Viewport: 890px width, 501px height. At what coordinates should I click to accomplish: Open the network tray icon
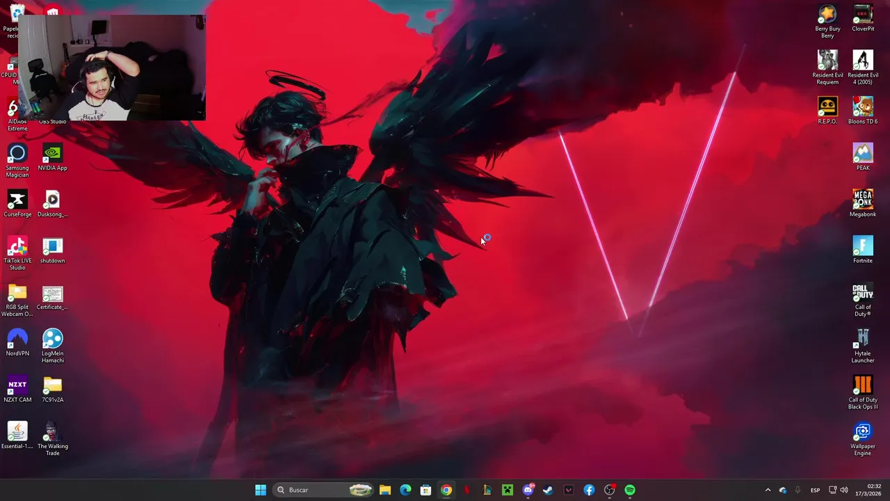point(832,490)
